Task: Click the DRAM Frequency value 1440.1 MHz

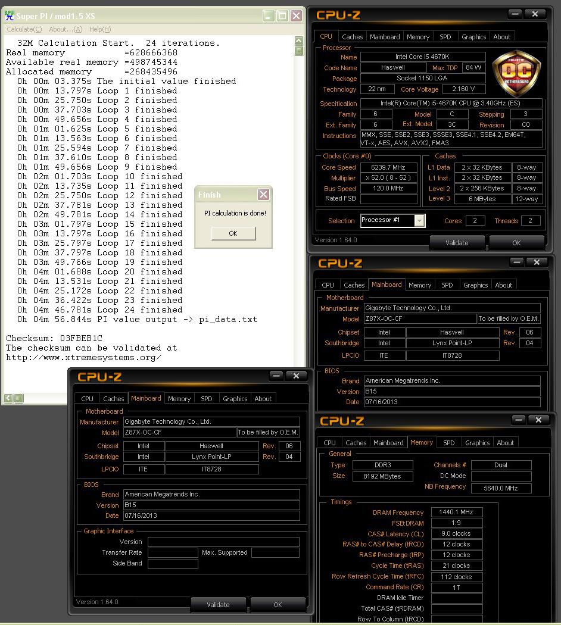Action: pyautogui.click(x=457, y=512)
